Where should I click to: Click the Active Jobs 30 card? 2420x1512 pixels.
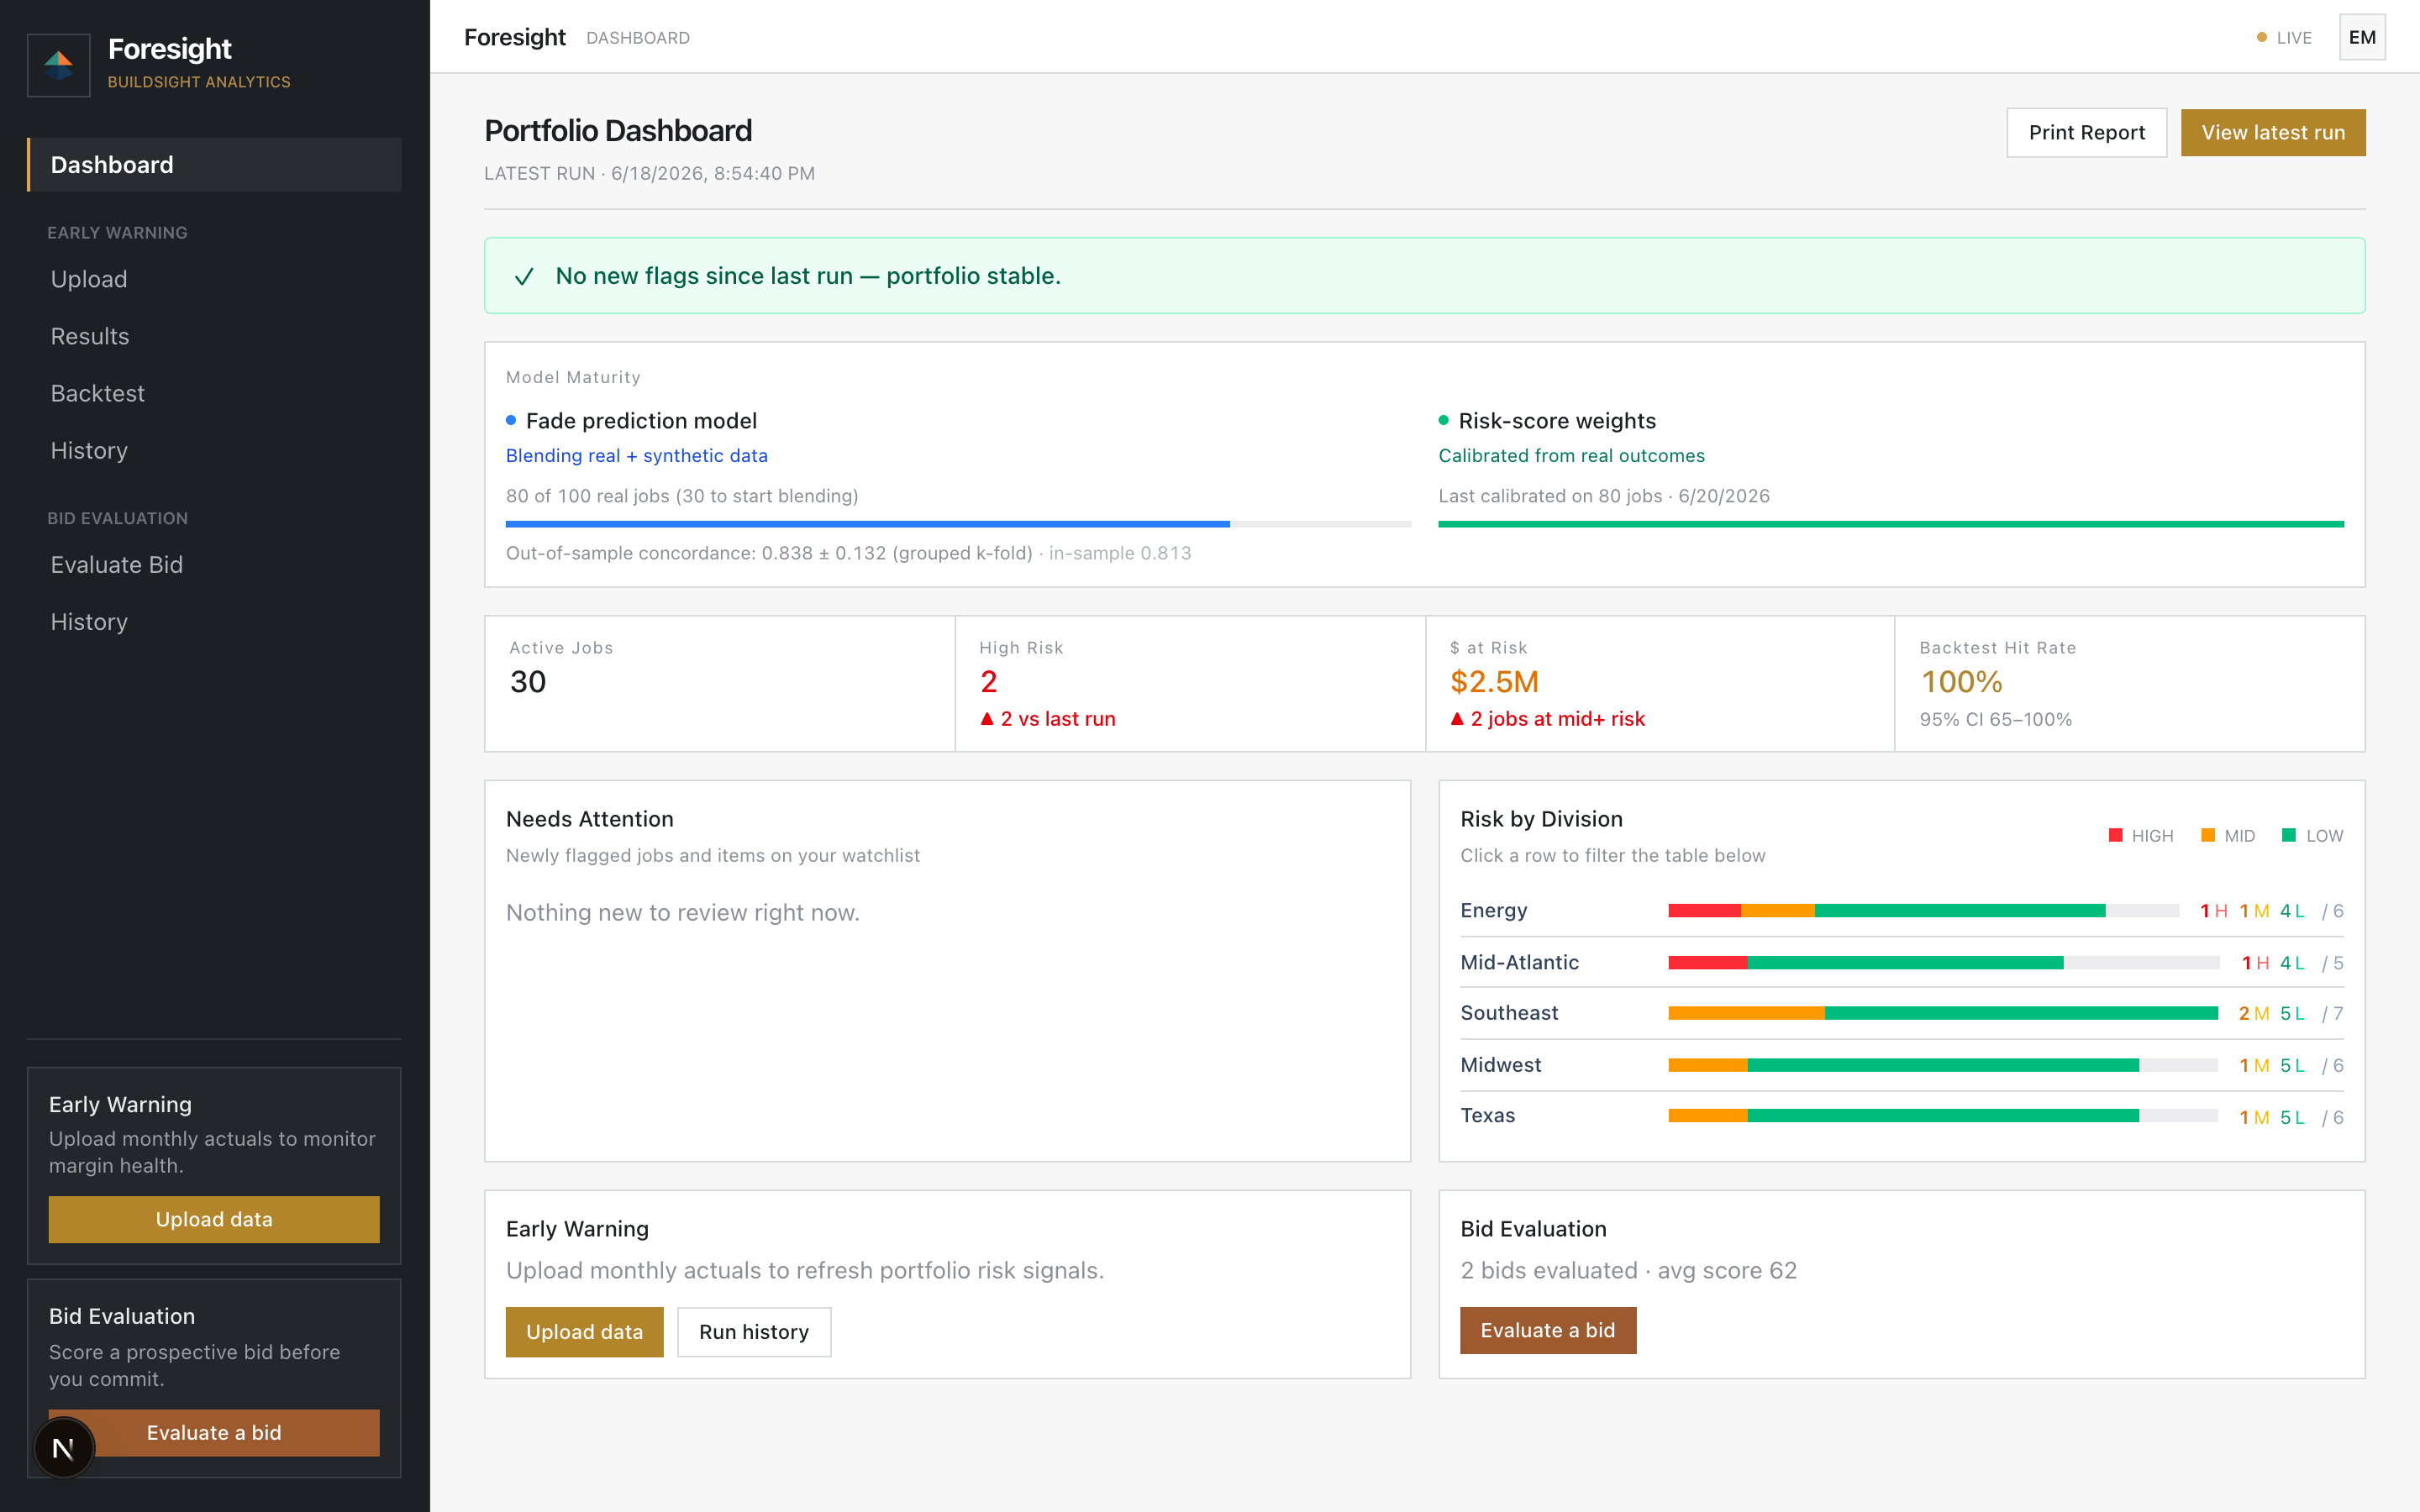point(720,684)
